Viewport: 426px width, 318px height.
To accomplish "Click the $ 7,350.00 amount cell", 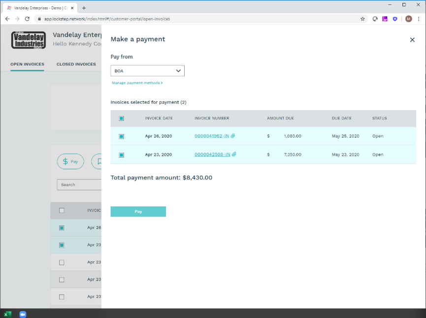I will tap(284, 154).
